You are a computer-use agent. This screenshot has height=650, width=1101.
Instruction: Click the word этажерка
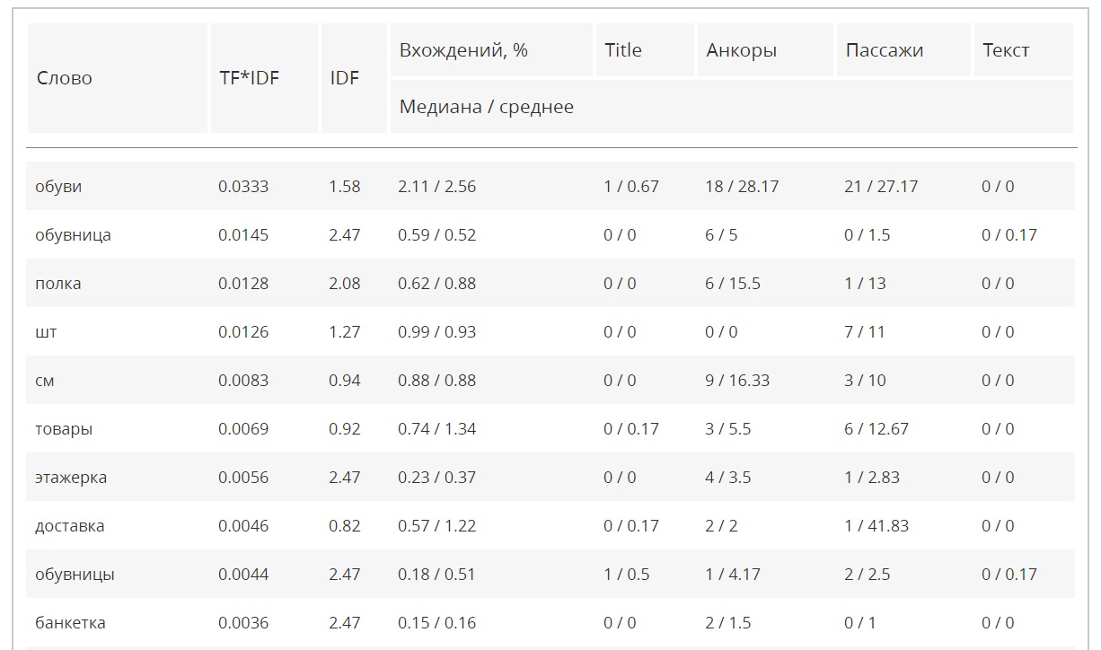pyautogui.click(x=71, y=478)
